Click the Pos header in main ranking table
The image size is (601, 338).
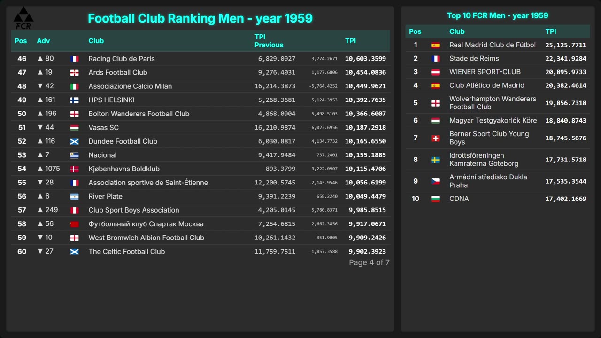pyautogui.click(x=21, y=41)
